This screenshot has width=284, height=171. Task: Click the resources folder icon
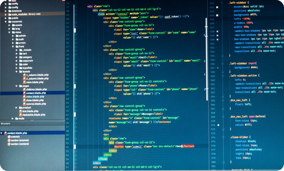click(x=10, y=22)
